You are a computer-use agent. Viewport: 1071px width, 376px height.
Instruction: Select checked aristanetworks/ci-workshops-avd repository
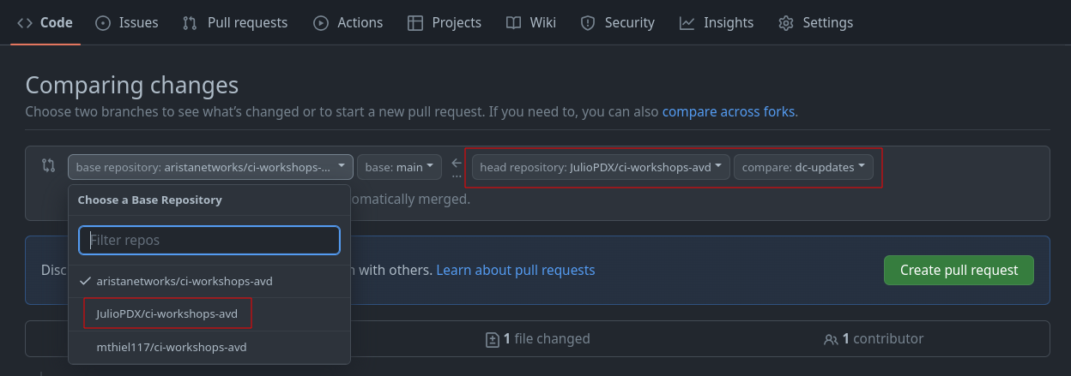point(185,281)
